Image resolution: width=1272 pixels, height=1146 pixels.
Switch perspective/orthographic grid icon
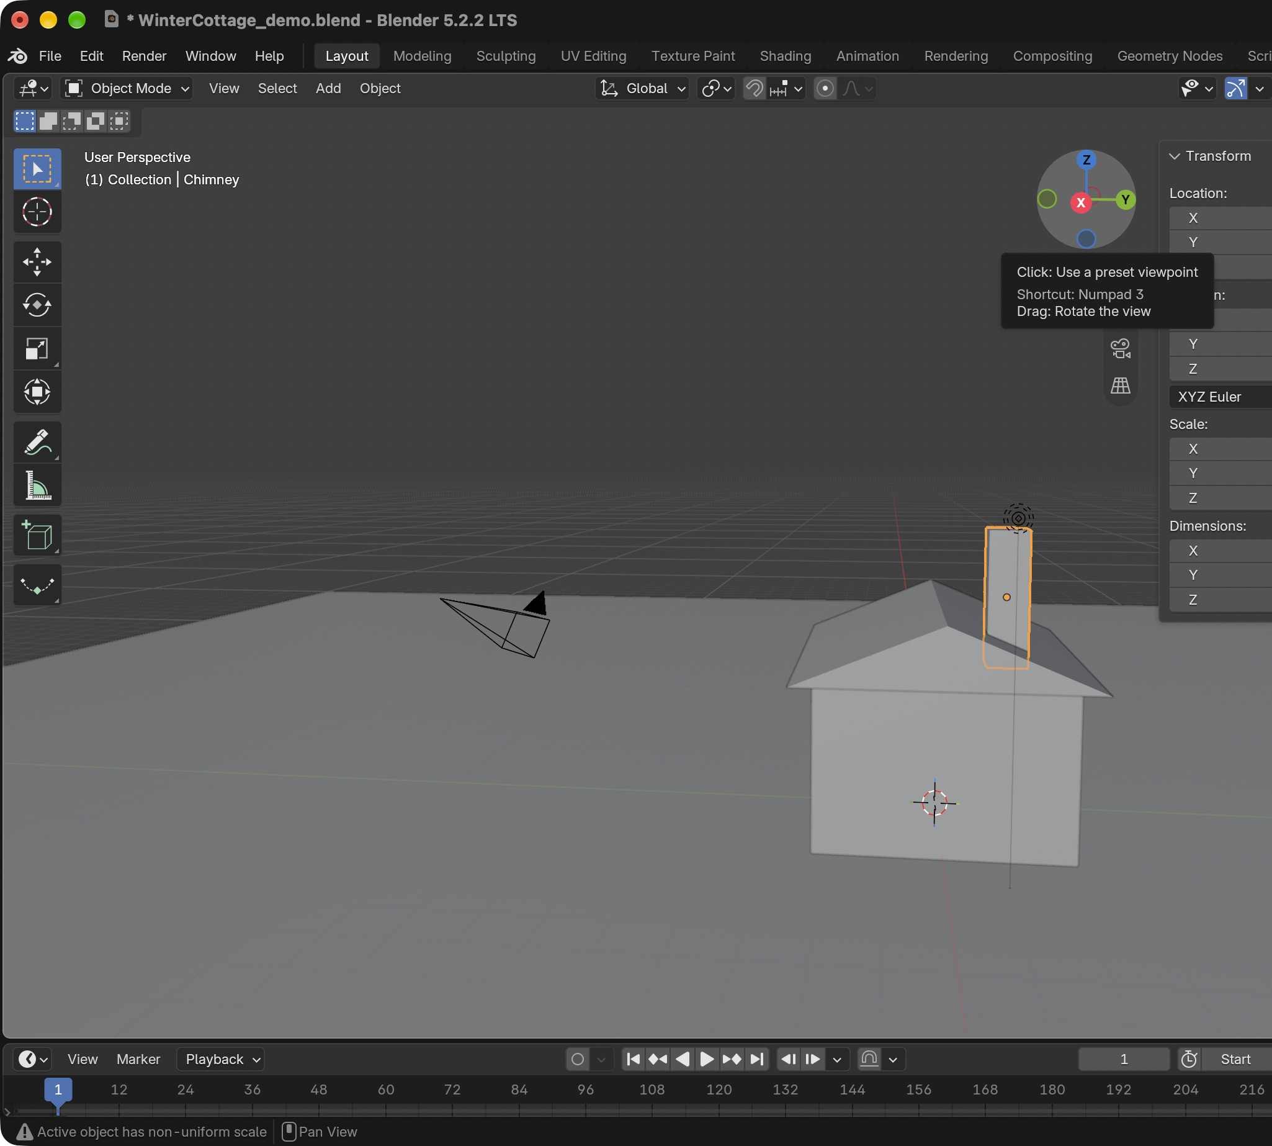point(1121,385)
